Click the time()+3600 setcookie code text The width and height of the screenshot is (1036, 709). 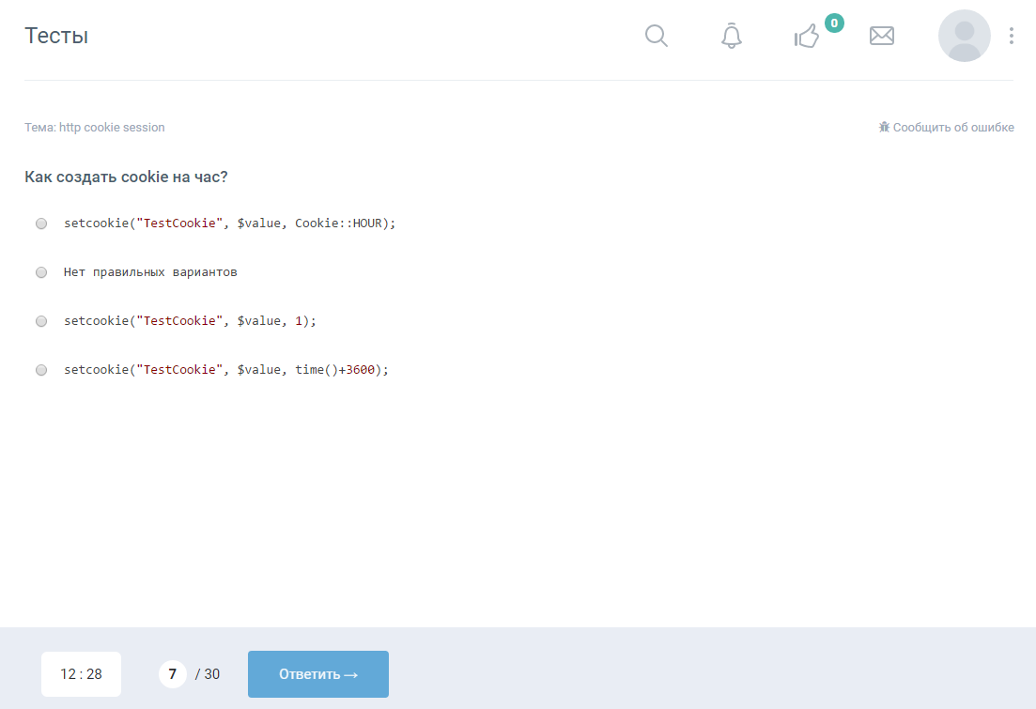coord(225,370)
